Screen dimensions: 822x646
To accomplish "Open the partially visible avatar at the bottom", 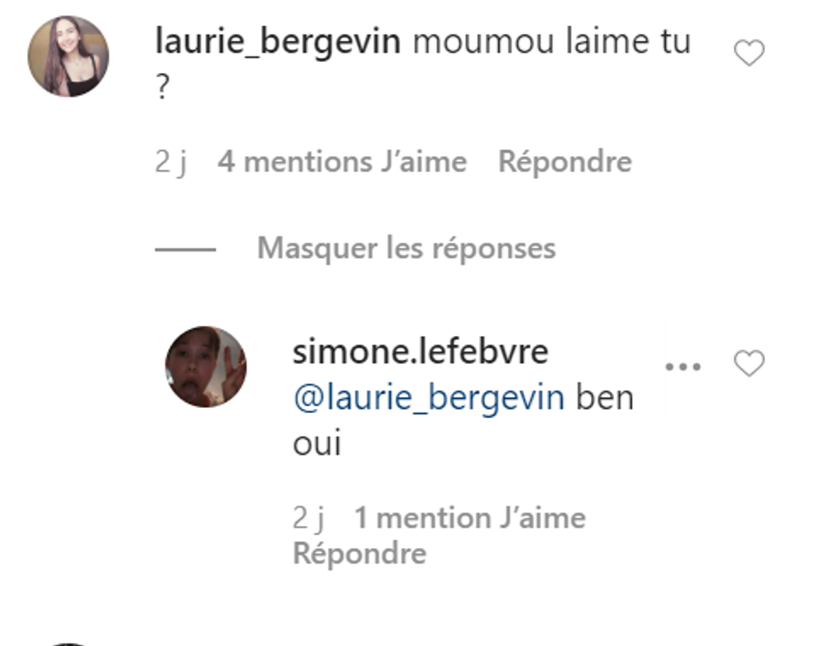I will tap(68, 644).
